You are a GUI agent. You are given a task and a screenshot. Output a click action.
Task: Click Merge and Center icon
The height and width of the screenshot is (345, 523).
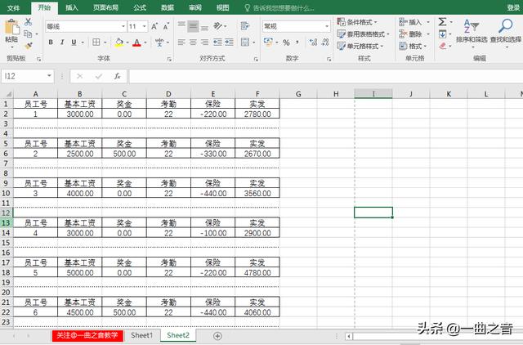(x=245, y=43)
